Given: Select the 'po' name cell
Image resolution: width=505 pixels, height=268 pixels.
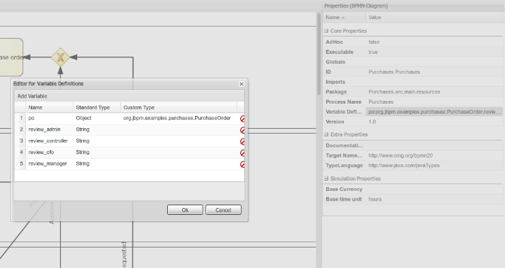Looking at the screenshot, I should pos(49,118).
